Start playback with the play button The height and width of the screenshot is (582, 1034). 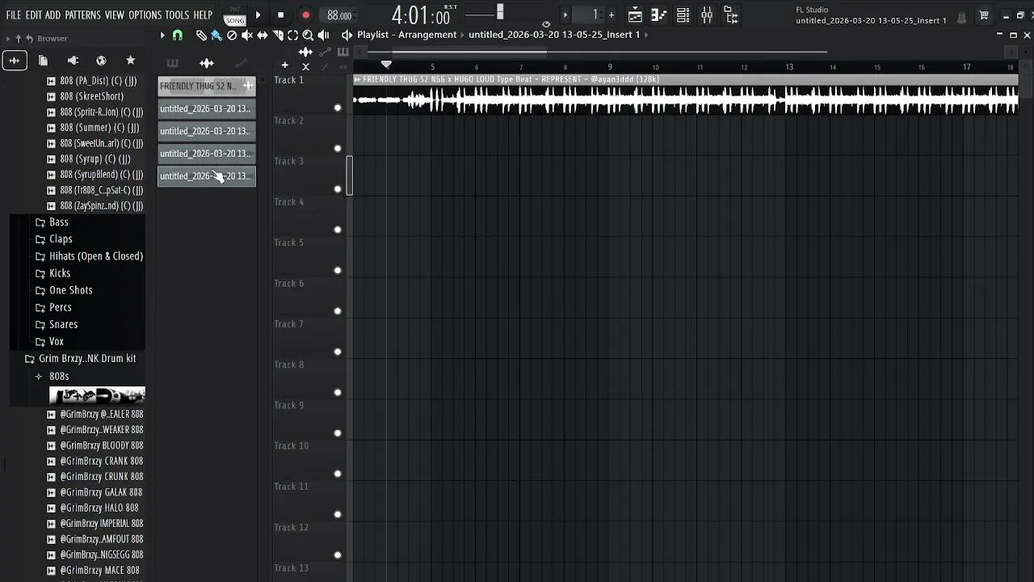tap(258, 15)
